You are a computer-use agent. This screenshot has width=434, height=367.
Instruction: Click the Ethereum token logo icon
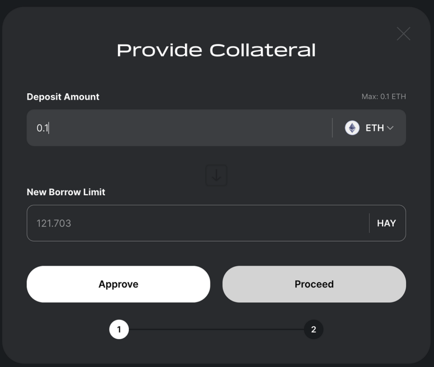(x=351, y=128)
